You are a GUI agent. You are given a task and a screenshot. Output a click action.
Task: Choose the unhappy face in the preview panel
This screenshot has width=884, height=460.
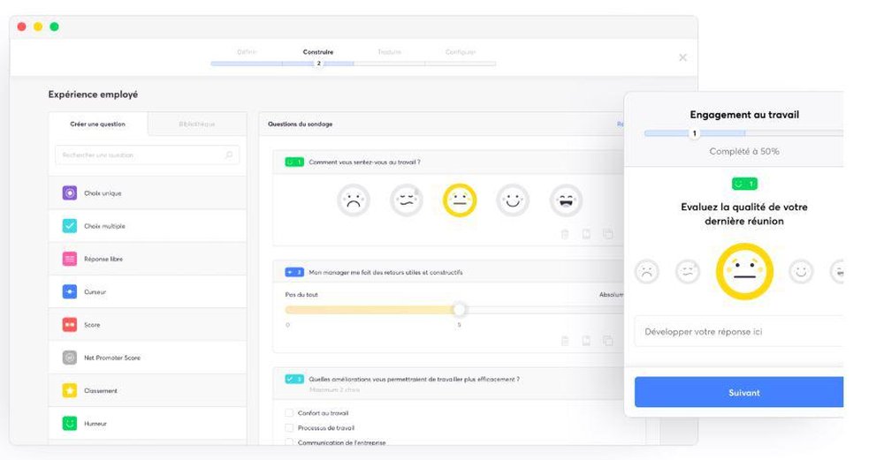pos(687,272)
